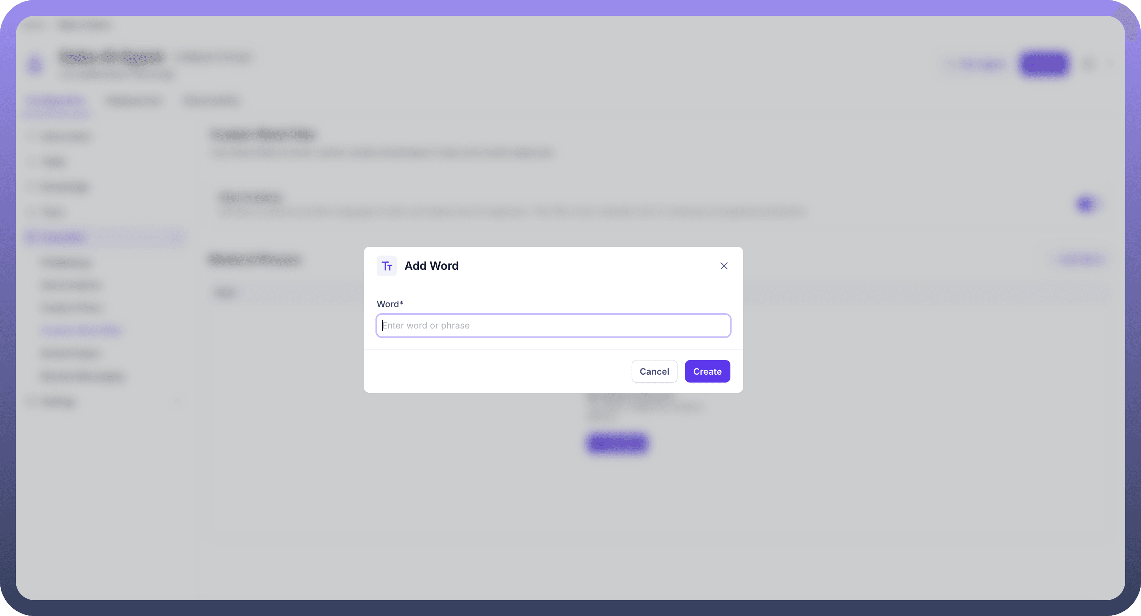The image size is (1141, 616).
Task: Close the Add Word dialog with X
Action: [724, 266]
